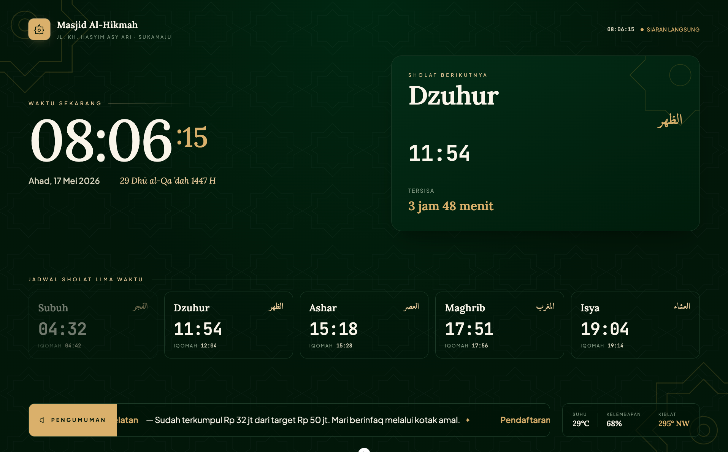Screen dimensions: 728x452
Task: Click the speaker icon in the Pengumuman badge
Action: [x=42, y=420]
